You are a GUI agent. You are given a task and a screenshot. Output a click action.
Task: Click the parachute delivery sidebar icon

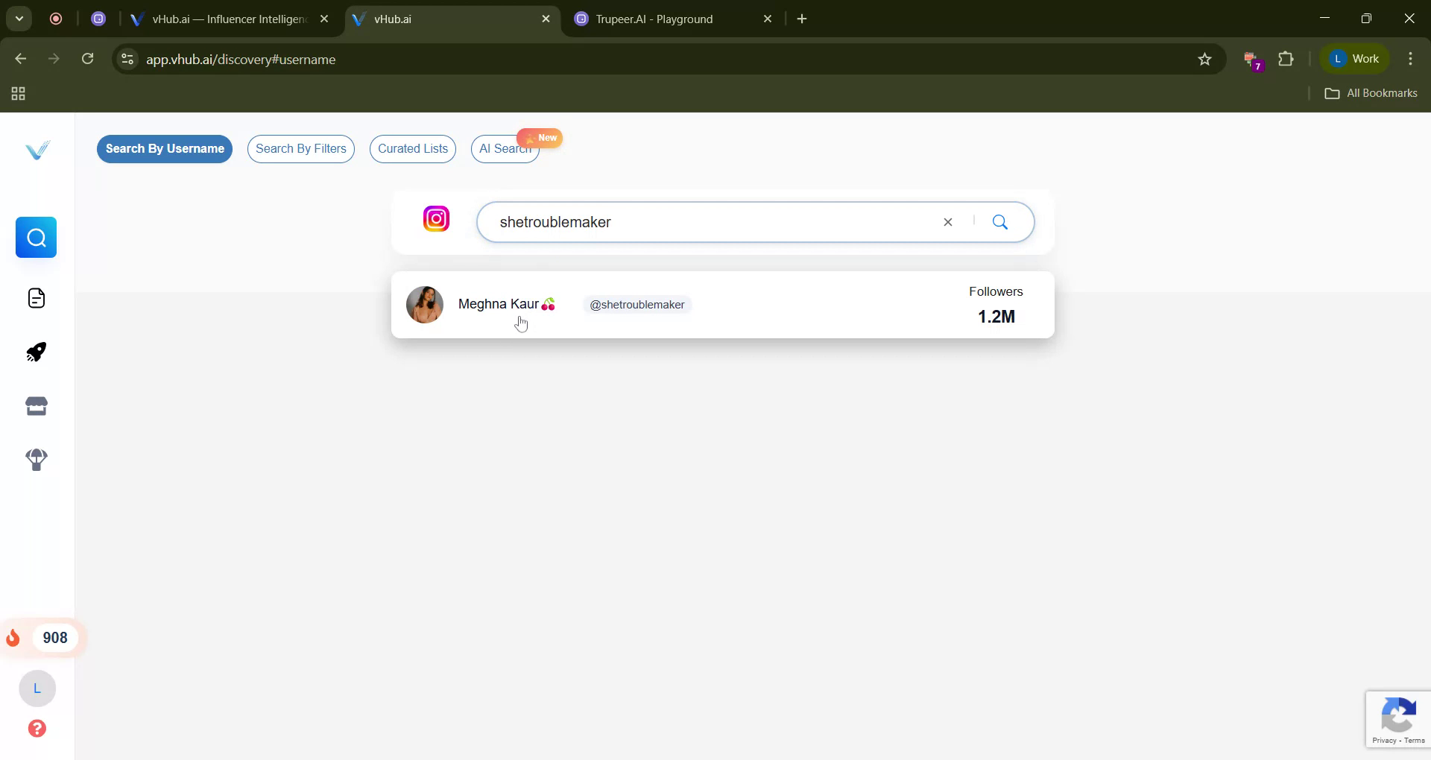click(x=36, y=460)
